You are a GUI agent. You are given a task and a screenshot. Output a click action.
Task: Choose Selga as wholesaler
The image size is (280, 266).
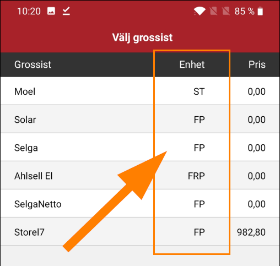[140, 147]
